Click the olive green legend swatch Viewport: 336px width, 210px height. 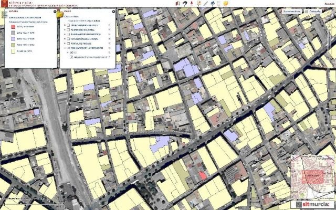[x=13, y=45]
